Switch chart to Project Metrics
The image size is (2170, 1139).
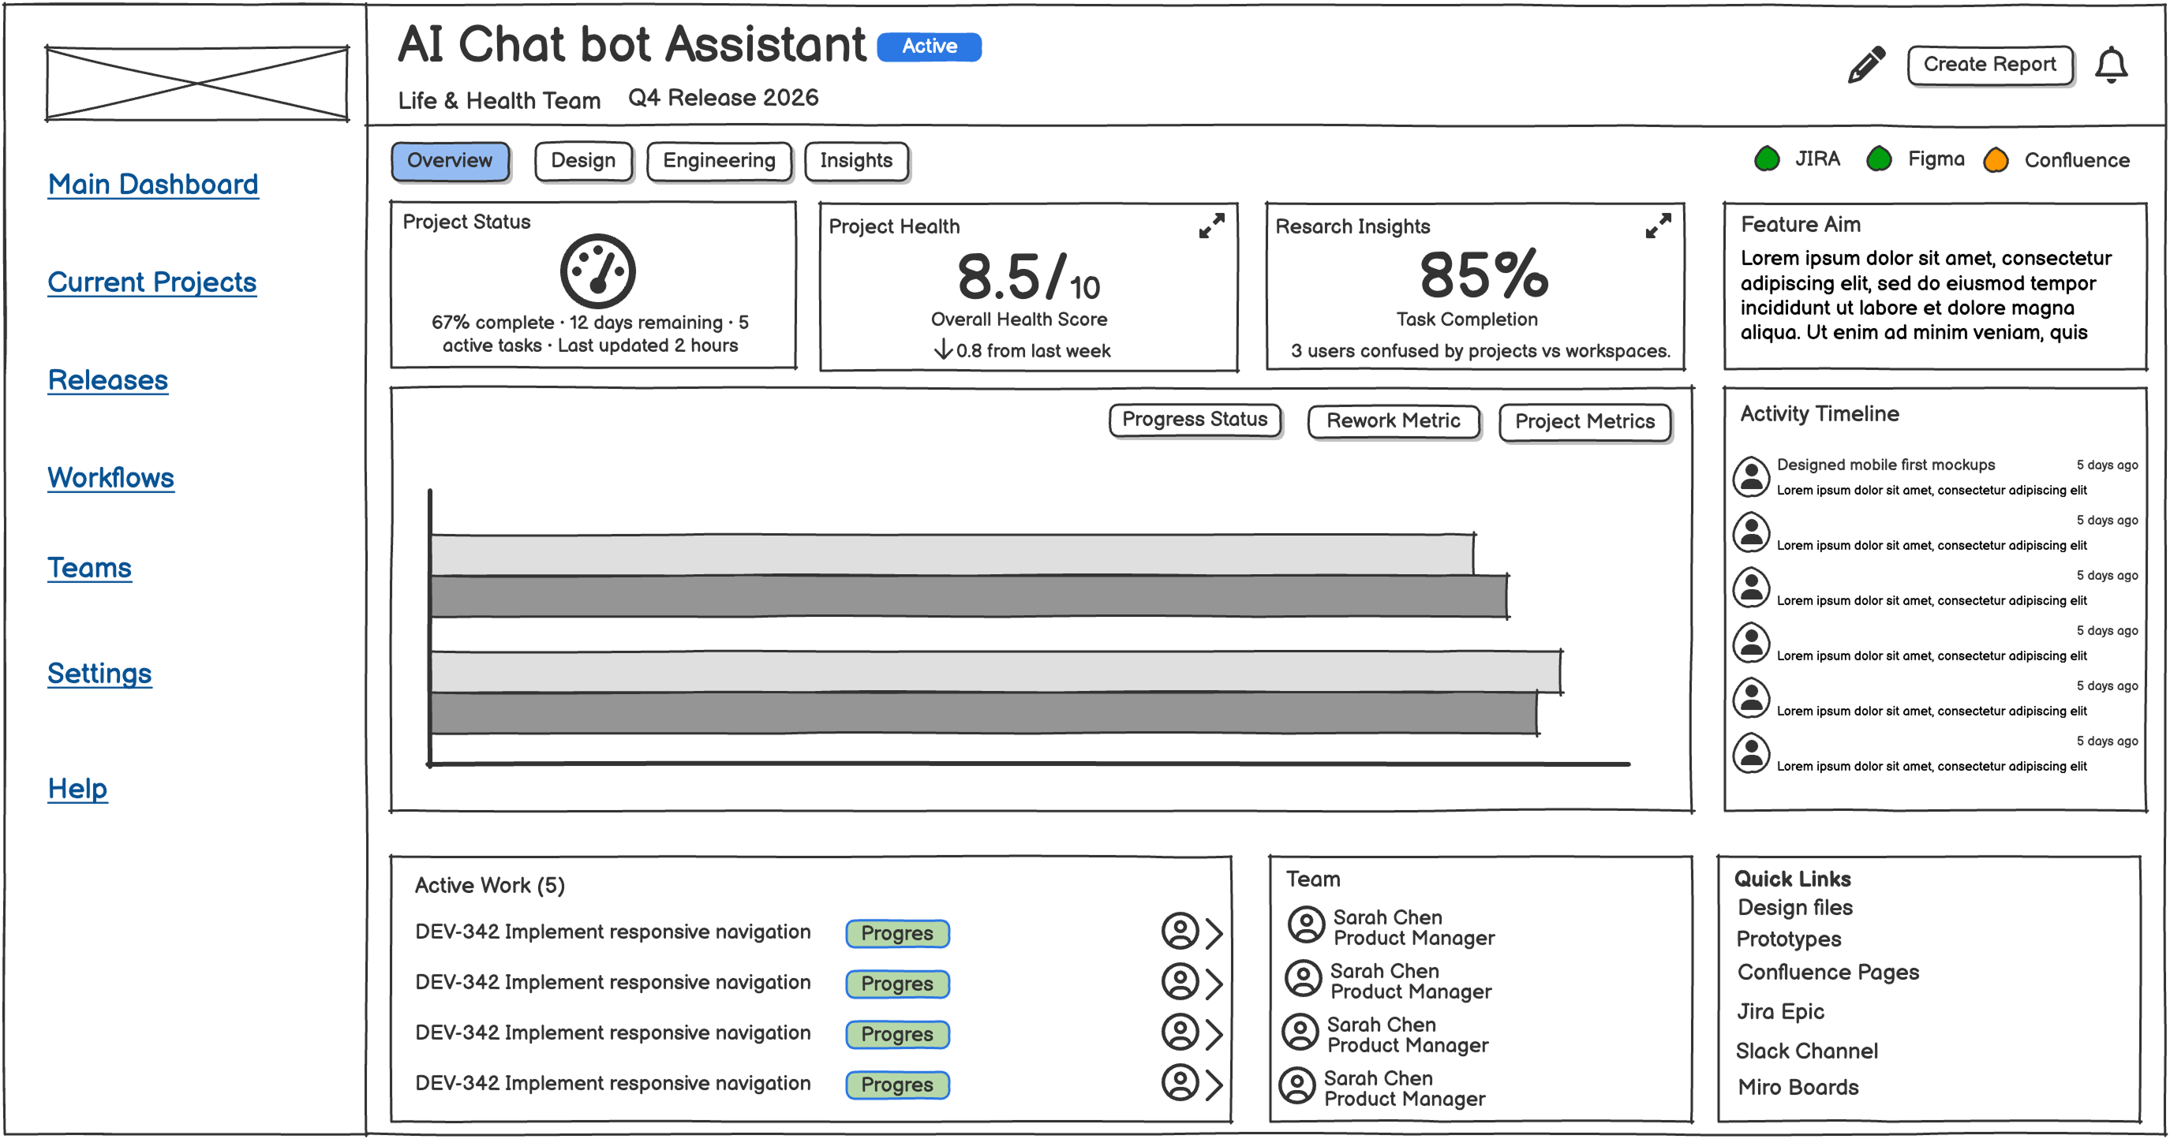[1584, 422]
